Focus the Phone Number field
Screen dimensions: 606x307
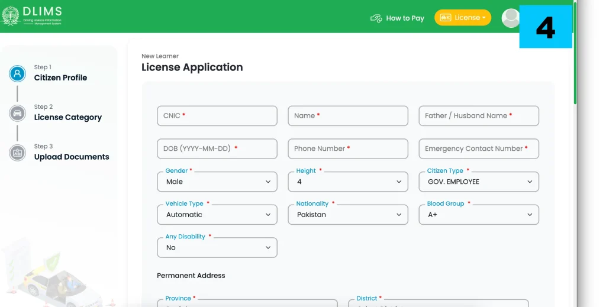pos(348,148)
